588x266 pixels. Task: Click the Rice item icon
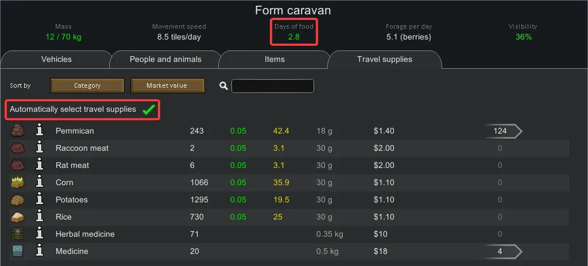coord(17,217)
